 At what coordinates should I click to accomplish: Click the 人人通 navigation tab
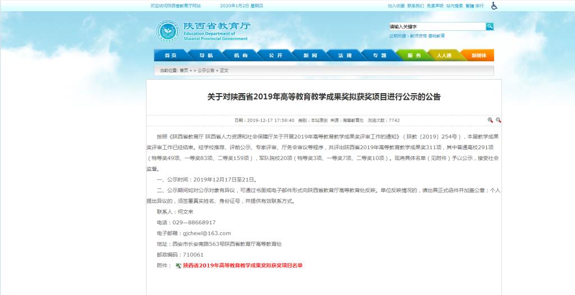pos(444,56)
